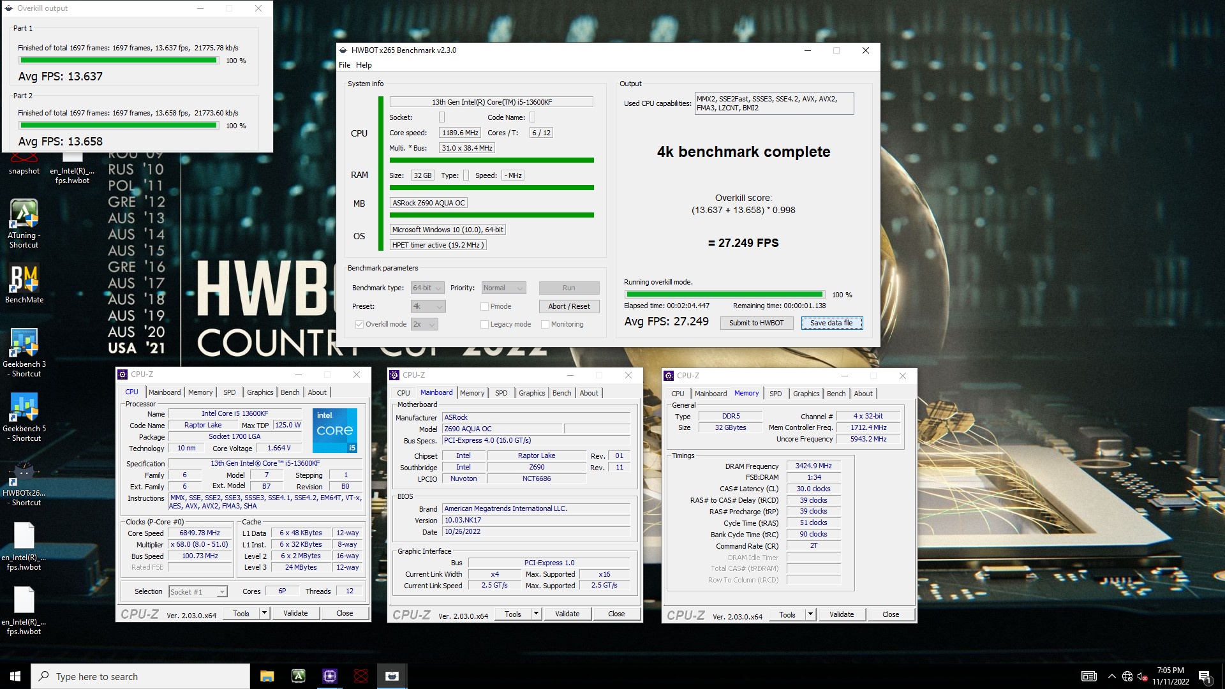Open the Help menu in HWBOT x265

click(x=364, y=65)
